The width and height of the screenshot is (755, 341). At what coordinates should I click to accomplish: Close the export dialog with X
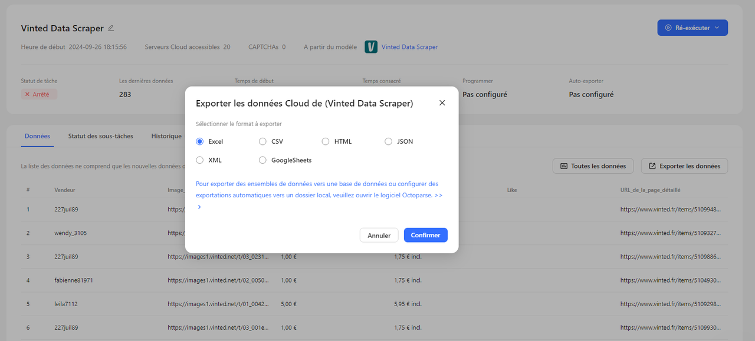pos(442,103)
